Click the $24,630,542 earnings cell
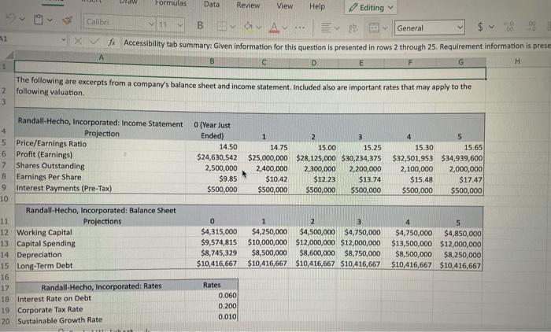Image resolution: width=551 pixels, height=332 pixels. tap(212, 157)
